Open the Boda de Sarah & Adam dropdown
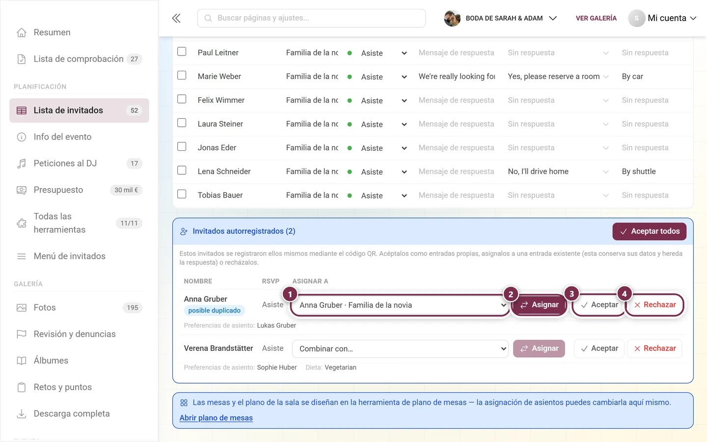Screen dimensions: 707x442 coord(500,18)
